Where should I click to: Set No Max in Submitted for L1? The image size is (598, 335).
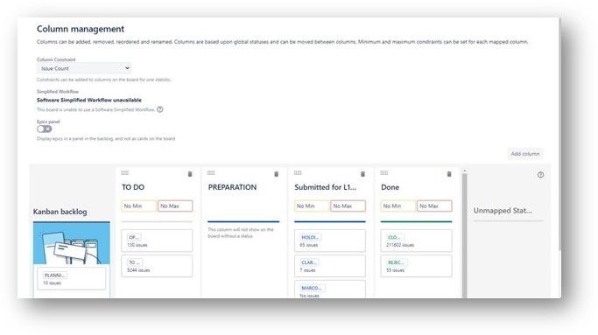[x=348, y=206]
